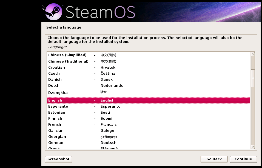This screenshot has width=262, height=168.
Task: Click the SteamOS logo icon
Action: click(53, 12)
